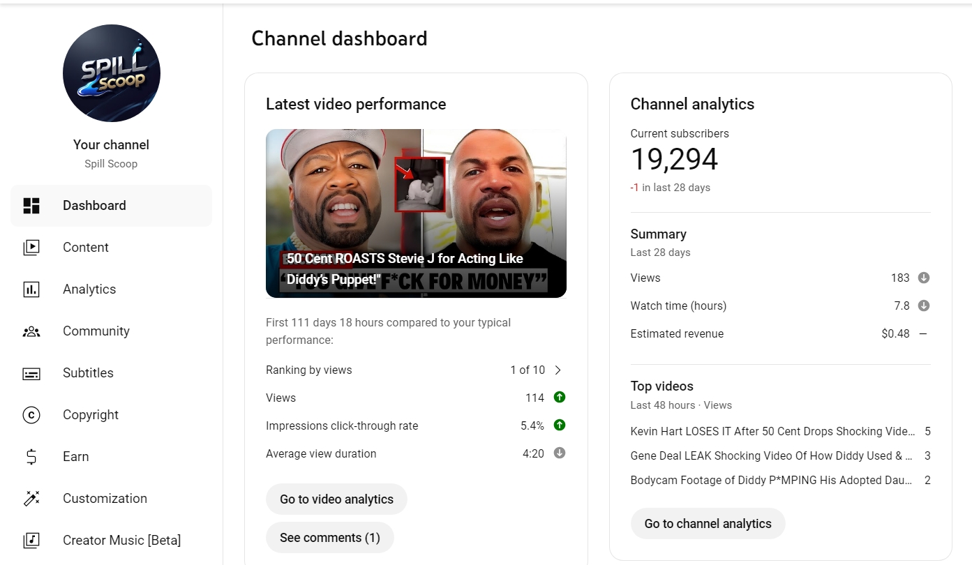Open the 50 Cent ROASTS Stevie J thumbnail
Screen dimensions: 972x565
416,213
